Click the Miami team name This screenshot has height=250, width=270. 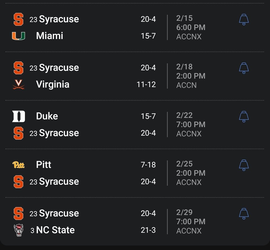tap(49, 36)
